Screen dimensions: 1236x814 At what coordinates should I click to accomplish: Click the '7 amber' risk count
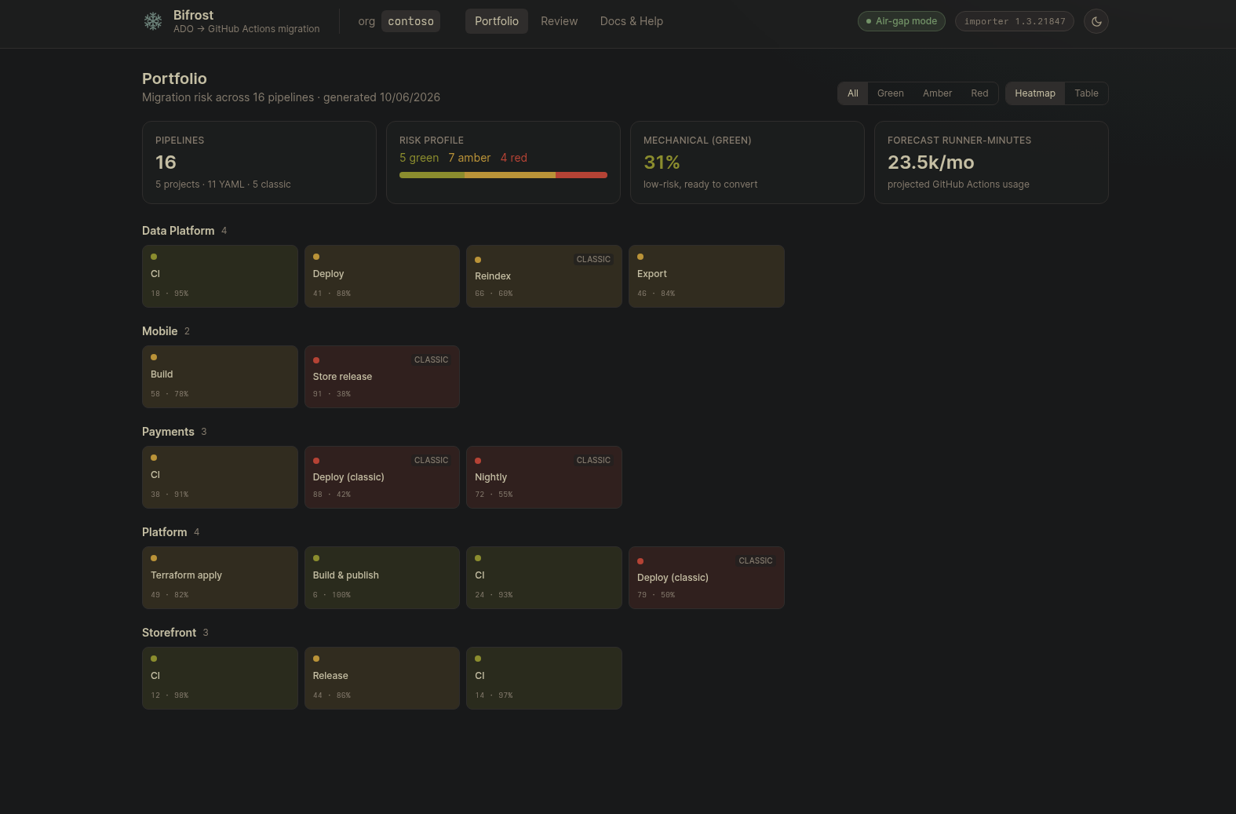pos(469,158)
